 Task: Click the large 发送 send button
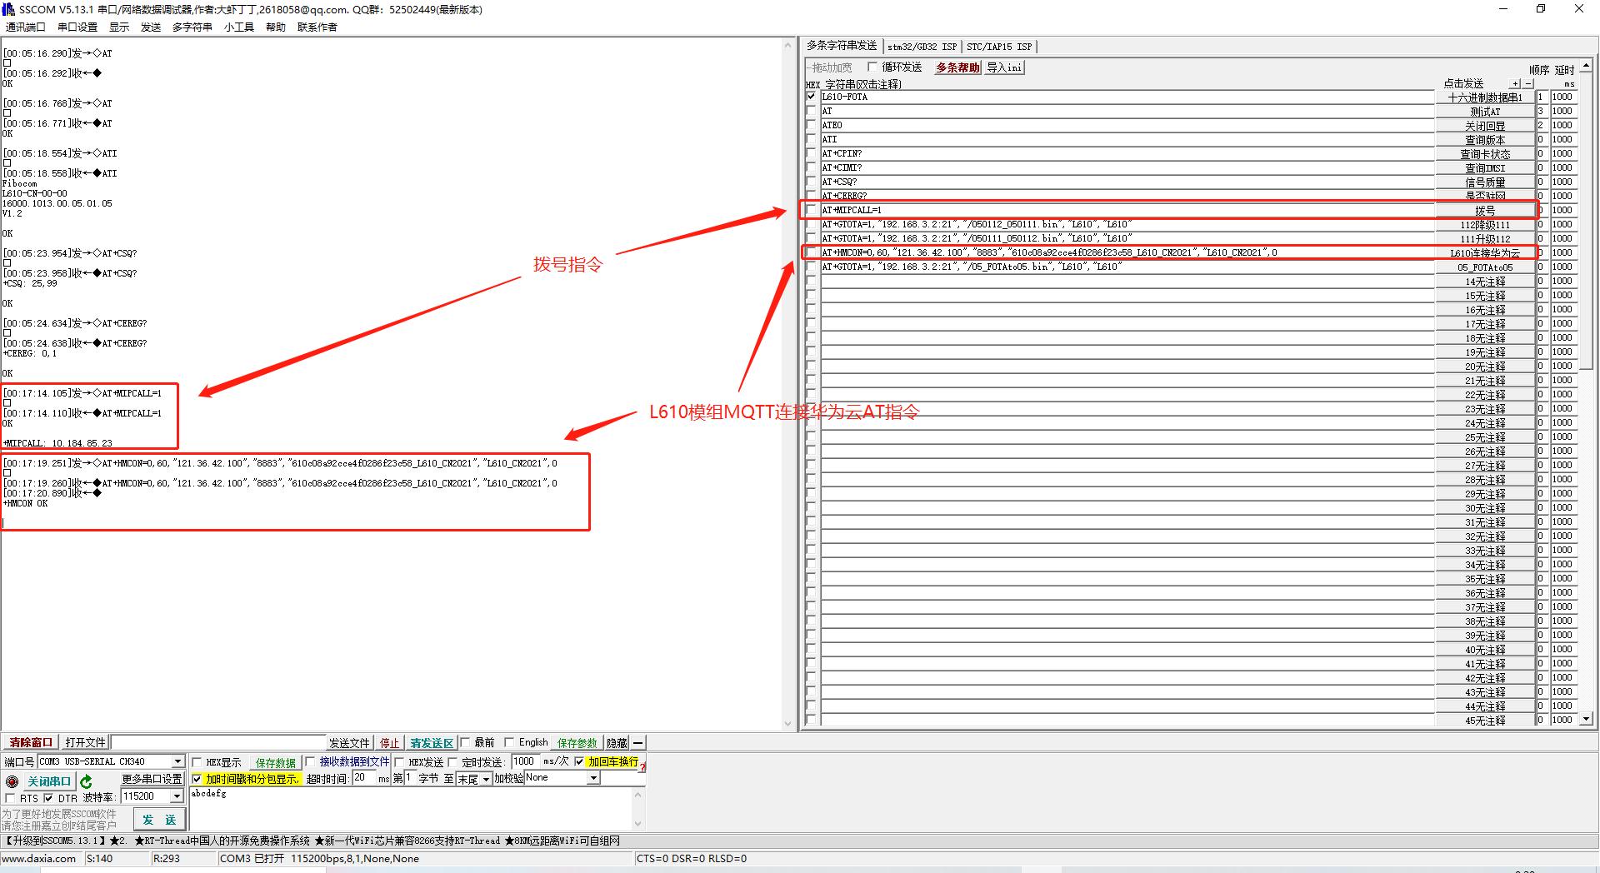point(158,820)
